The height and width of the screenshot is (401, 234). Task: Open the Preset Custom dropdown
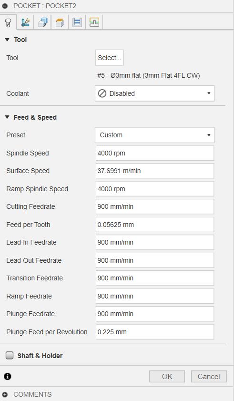pos(154,135)
